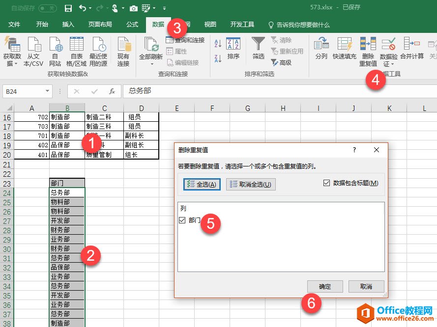This screenshot has width=437, height=327.
Task: Open the File (文件) tab
Action: pos(14,25)
